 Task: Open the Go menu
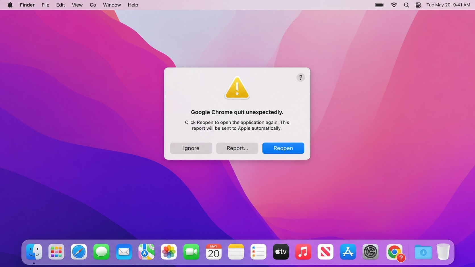93,5
